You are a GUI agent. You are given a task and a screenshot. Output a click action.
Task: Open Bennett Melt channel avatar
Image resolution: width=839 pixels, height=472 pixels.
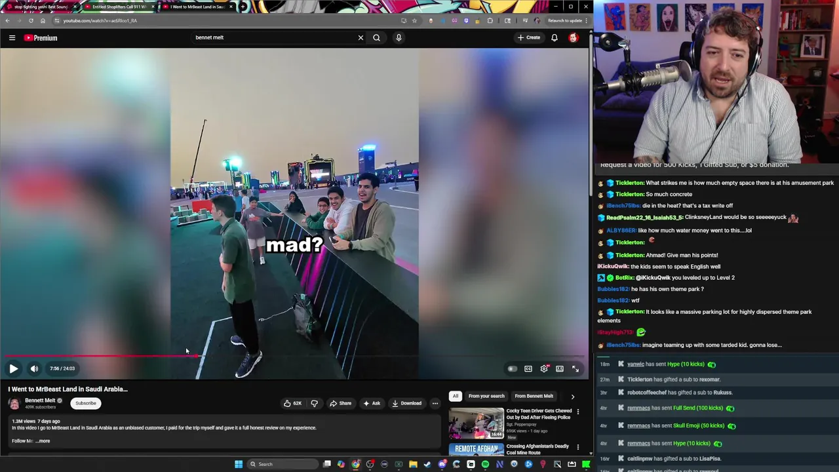tap(14, 403)
